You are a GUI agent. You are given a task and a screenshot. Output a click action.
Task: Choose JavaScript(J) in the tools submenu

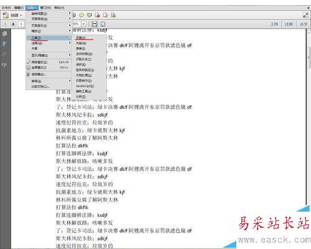(89, 86)
